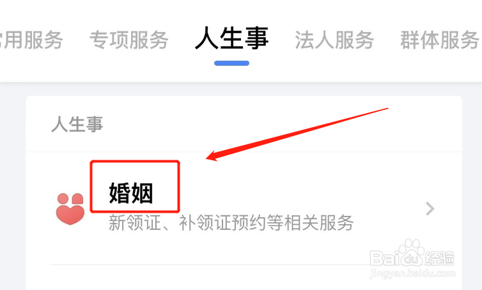Screen dimensions: 482x290
Task: Click the red arrow annotation head
Action: [x=215, y=155]
